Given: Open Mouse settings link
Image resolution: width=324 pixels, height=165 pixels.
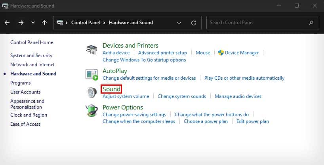Looking at the screenshot, I should click(203, 53).
